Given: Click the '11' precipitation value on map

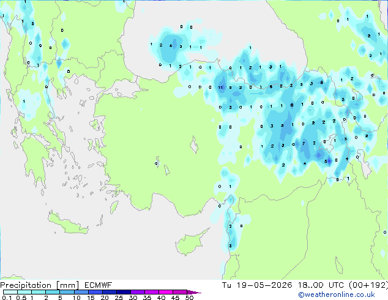Looking at the screenshot, I should 220,88.
